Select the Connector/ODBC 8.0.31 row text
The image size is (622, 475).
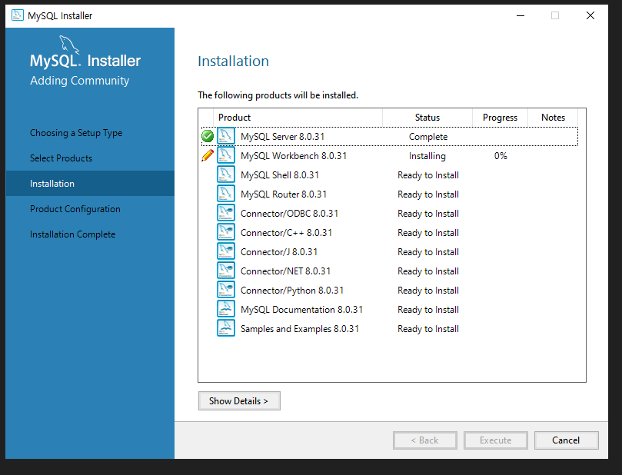pyautogui.click(x=290, y=214)
